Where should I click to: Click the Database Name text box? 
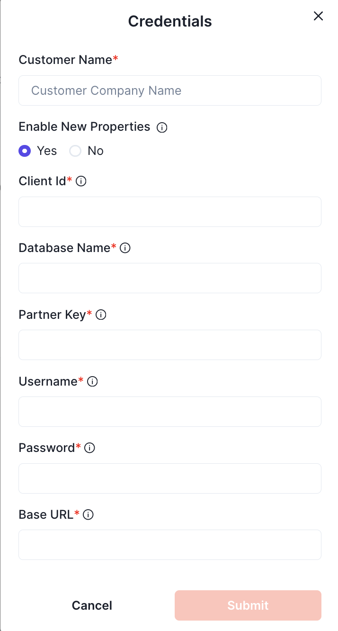pos(169,278)
